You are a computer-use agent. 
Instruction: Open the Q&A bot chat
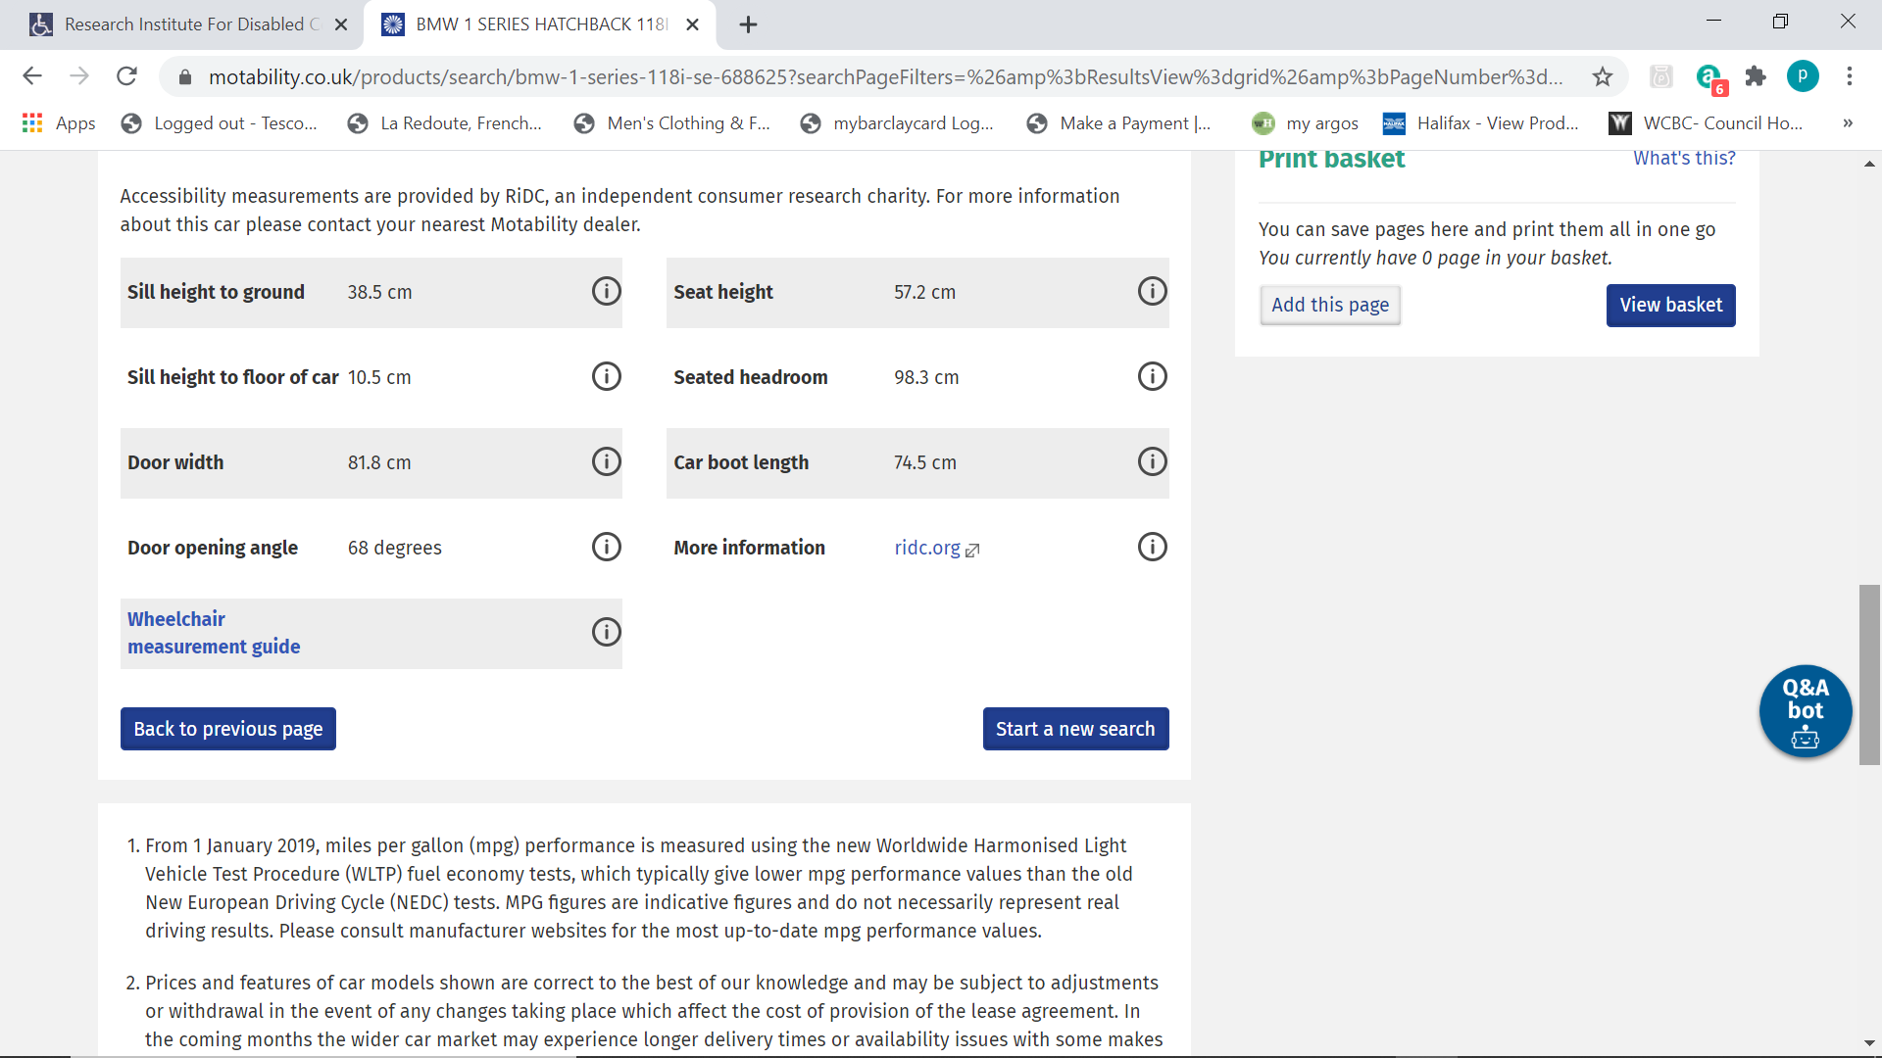click(x=1805, y=711)
